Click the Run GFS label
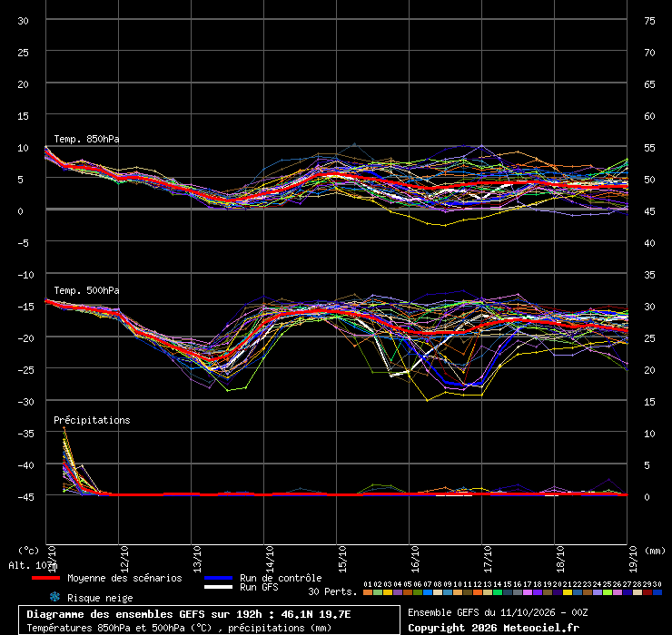The image size is (672, 635). [259, 587]
